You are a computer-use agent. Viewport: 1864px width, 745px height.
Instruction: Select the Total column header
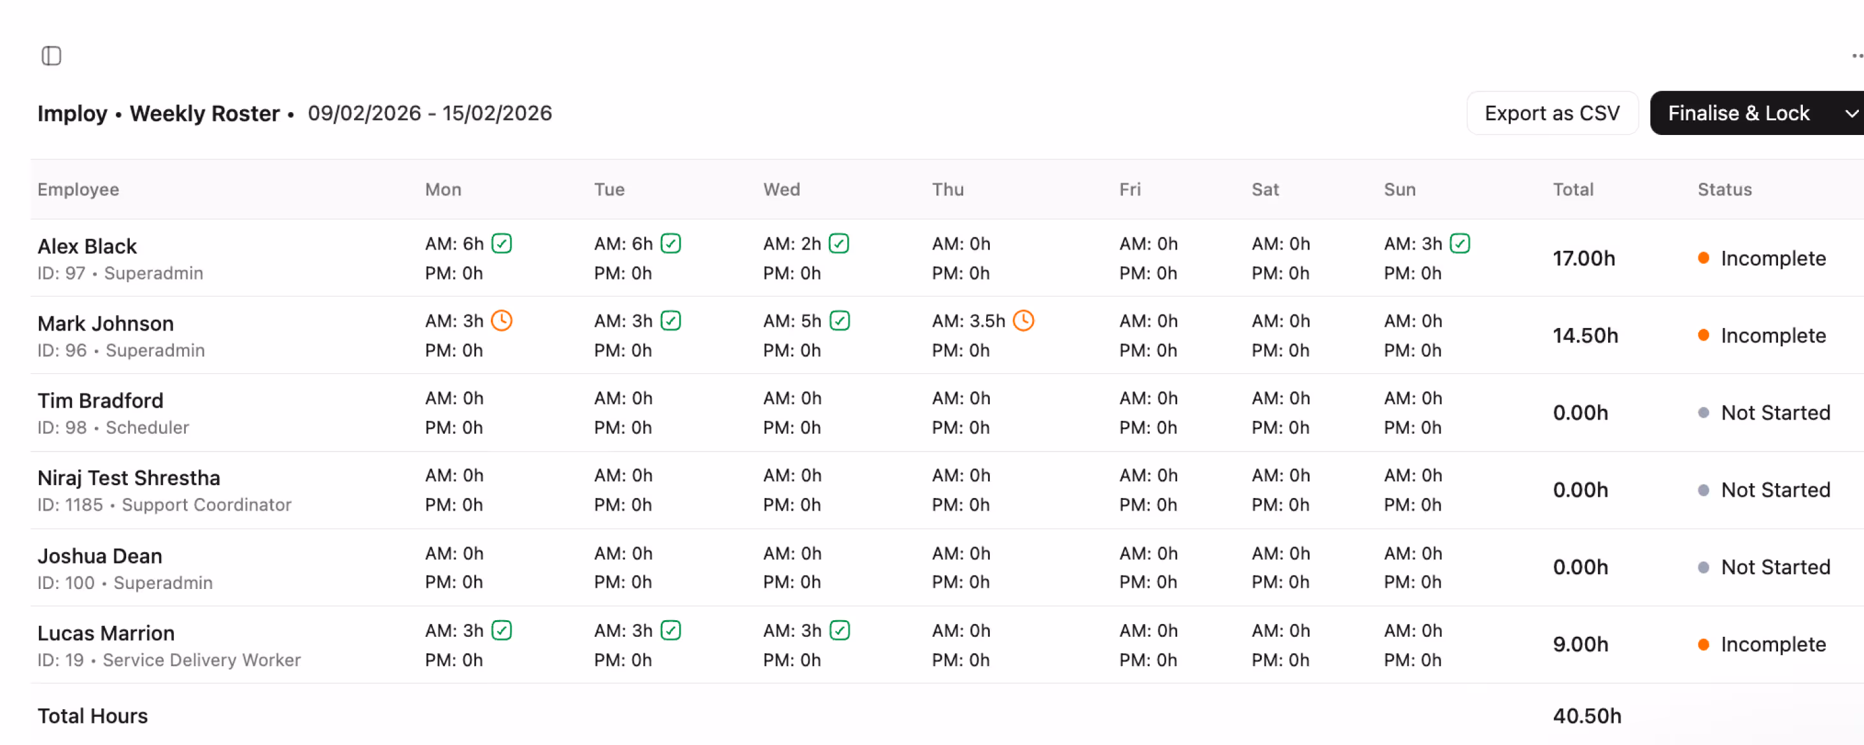coord(1573,189)
